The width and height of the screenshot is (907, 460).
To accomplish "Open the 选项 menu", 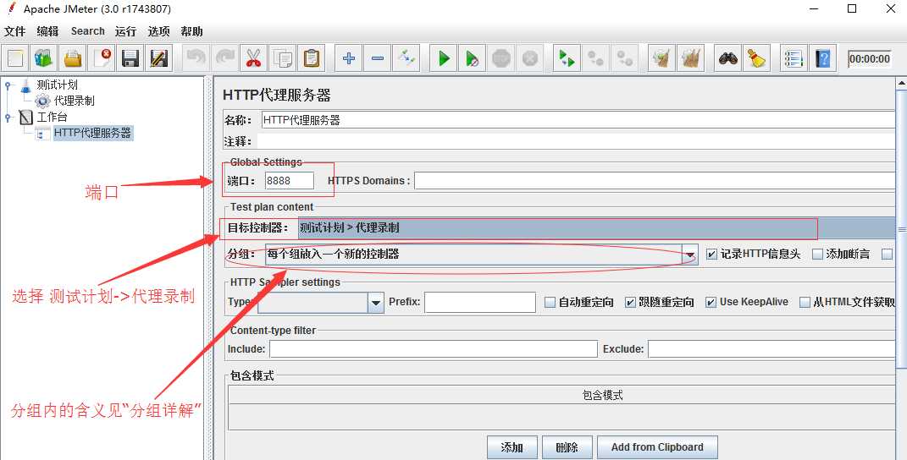I will click(158, 31).
